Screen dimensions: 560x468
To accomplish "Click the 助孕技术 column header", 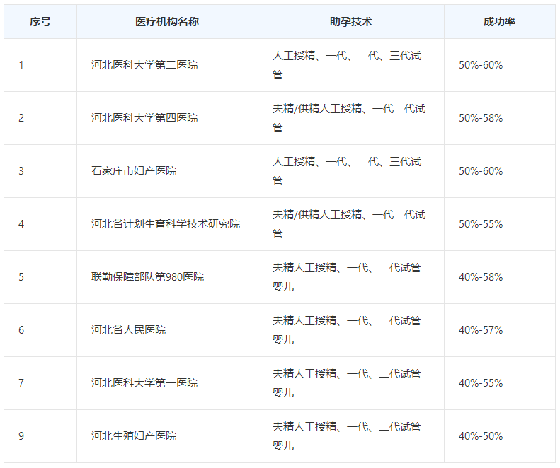I will tap(350, 22).
